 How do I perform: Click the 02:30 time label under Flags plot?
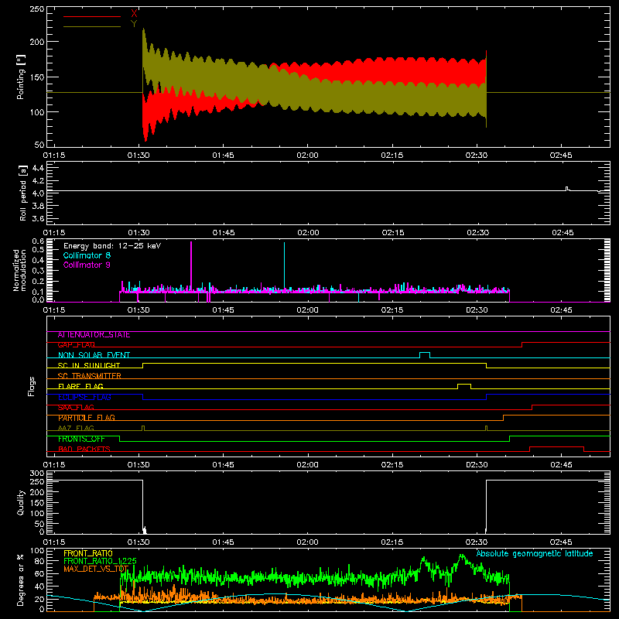pos(477,465)
